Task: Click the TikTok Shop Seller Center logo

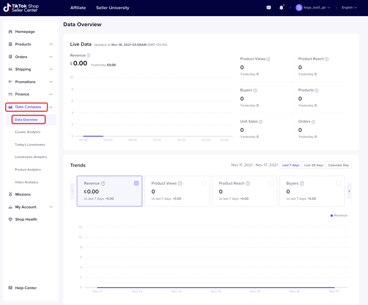Action: pos(21,8)
